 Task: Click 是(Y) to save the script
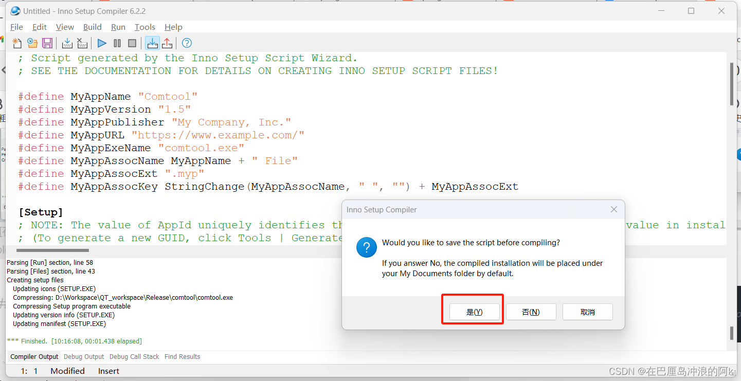coord(474,312)
